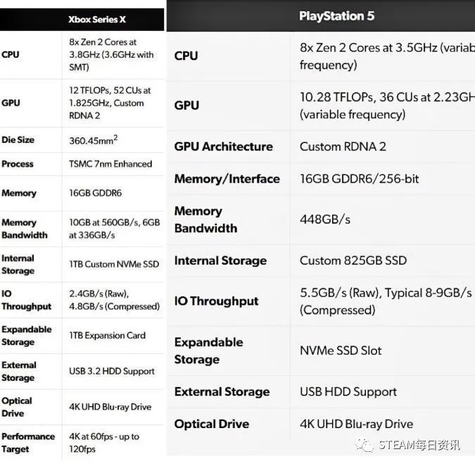
Task: Select '4K at 60fps - up to 120fps'
Action: pyautogui.click(x=104, y=443)
